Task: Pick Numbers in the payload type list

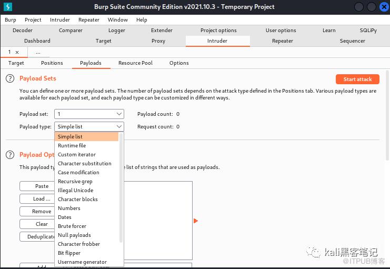Action: point(69,208)
